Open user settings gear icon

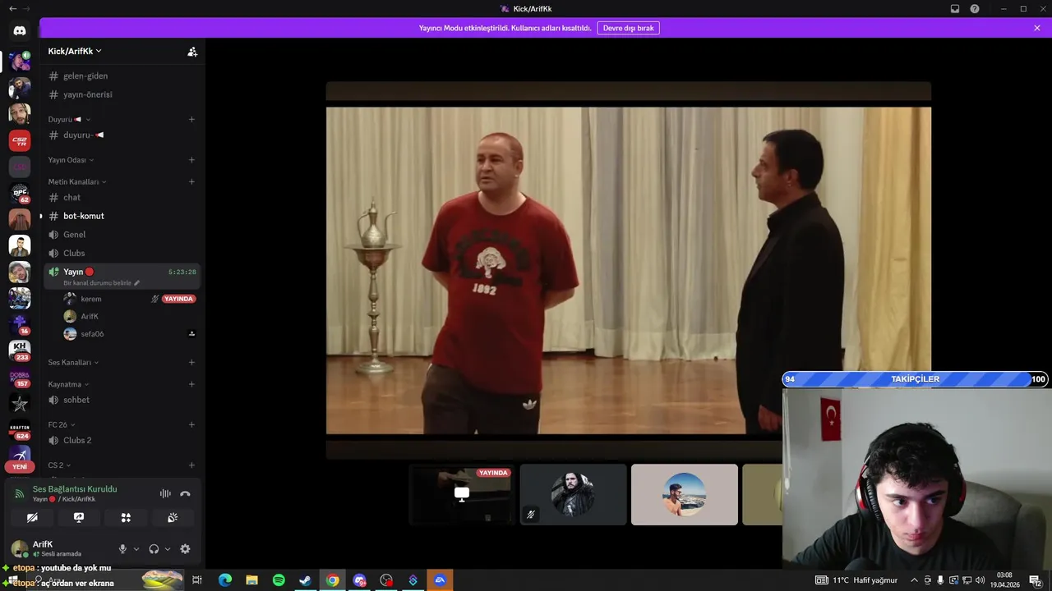[x=185, y=549]
